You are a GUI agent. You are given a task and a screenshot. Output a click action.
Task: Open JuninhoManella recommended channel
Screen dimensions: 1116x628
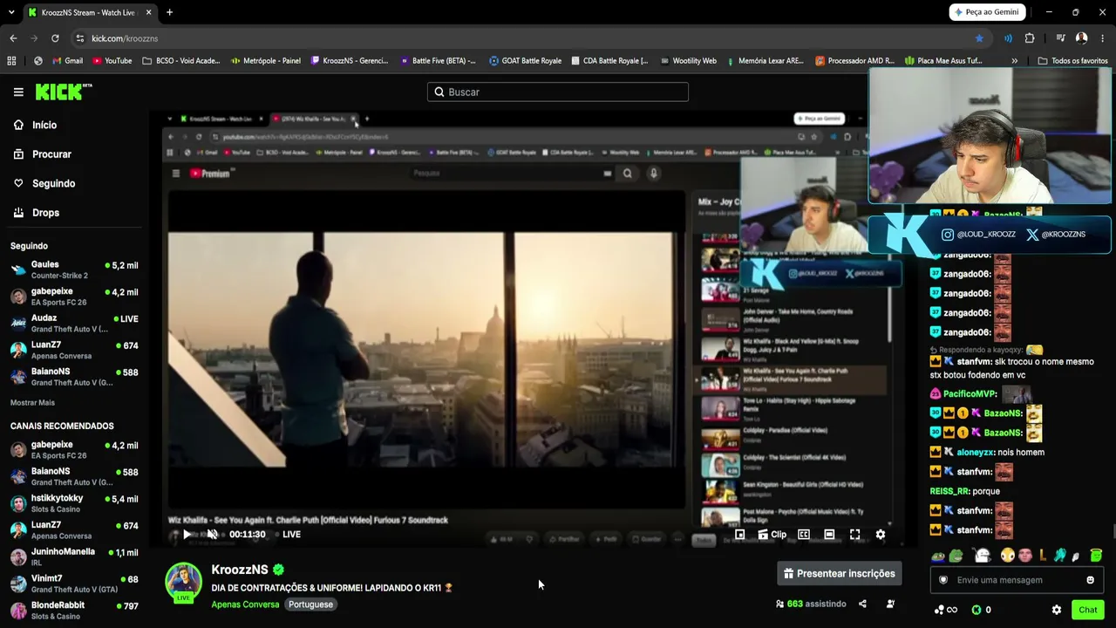tap(74, 557)
